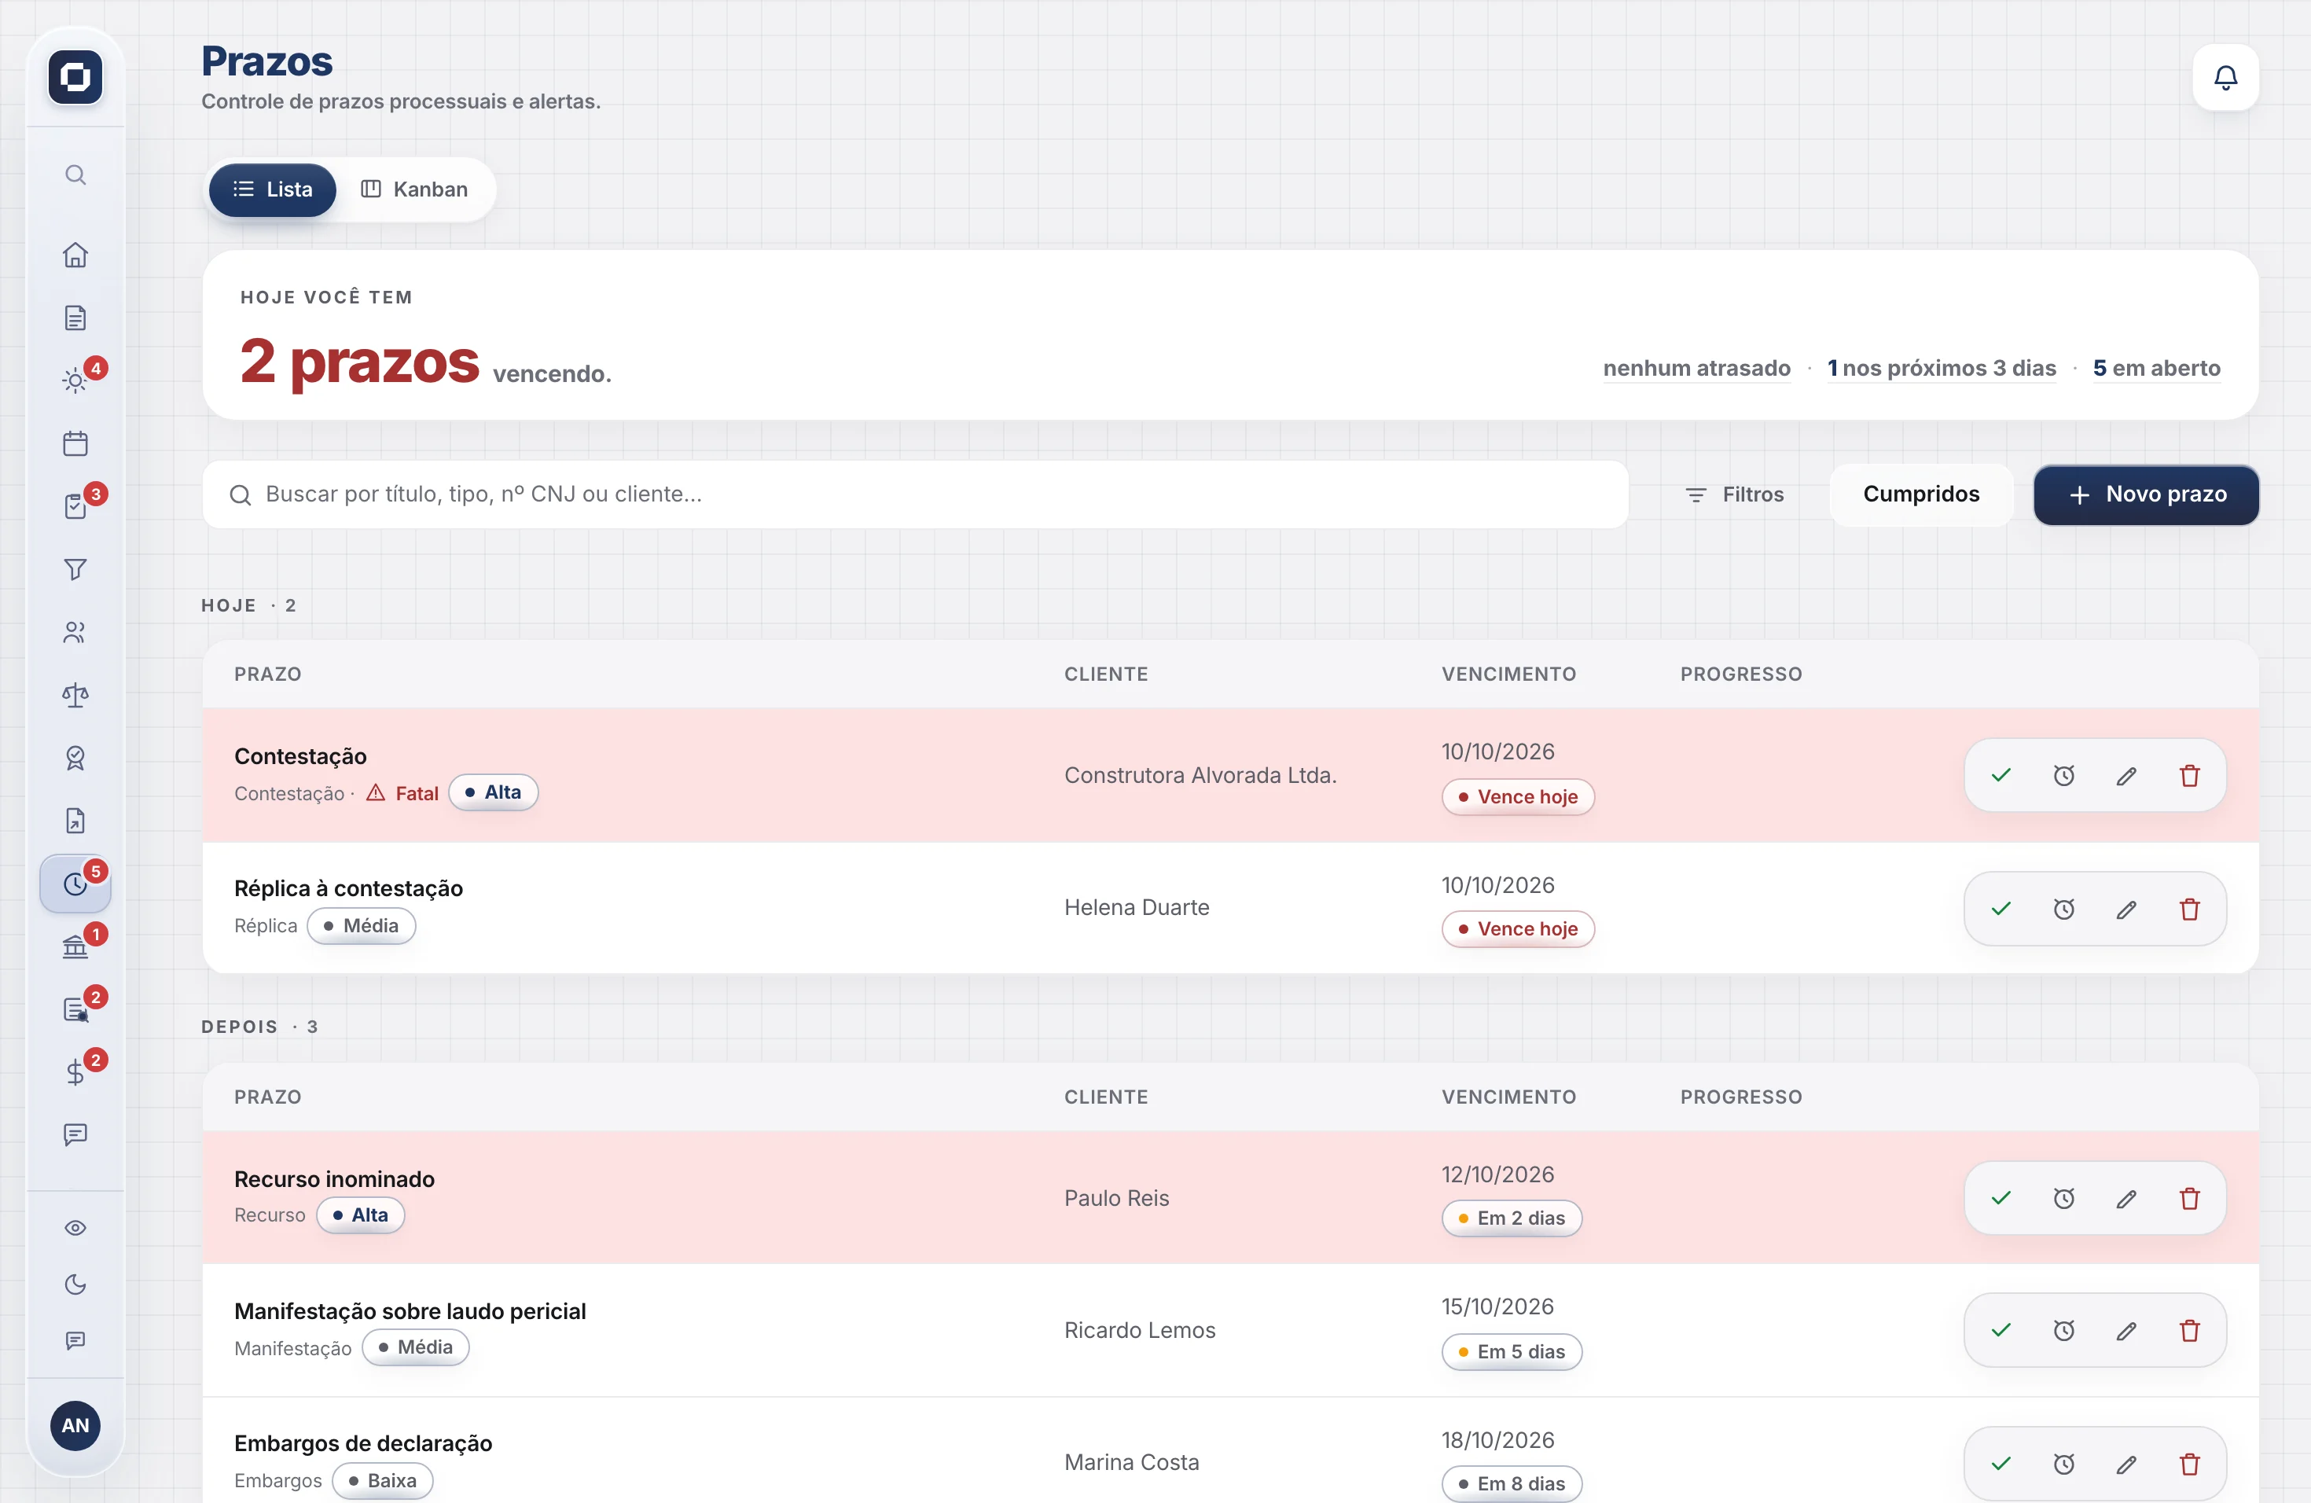Snooze the Manifestação sobre laudo pericial deadline
Viewport: 2311px width, 1503px height.
click(x=2063, y=1330)
